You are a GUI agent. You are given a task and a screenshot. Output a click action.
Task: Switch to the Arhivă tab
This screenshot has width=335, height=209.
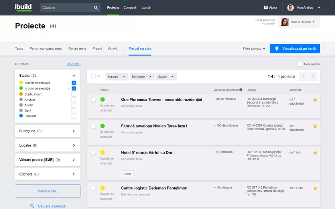[x=113, y=49]
